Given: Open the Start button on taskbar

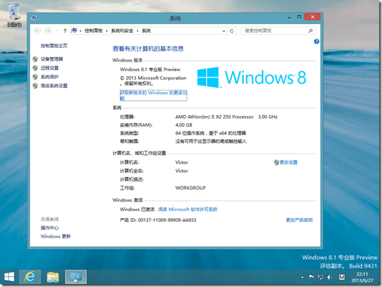Looking at the screenshot, I should (9, 277).
